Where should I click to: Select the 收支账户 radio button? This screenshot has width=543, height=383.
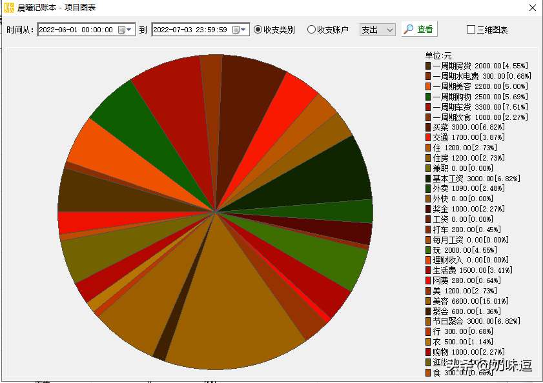point(311,30)
